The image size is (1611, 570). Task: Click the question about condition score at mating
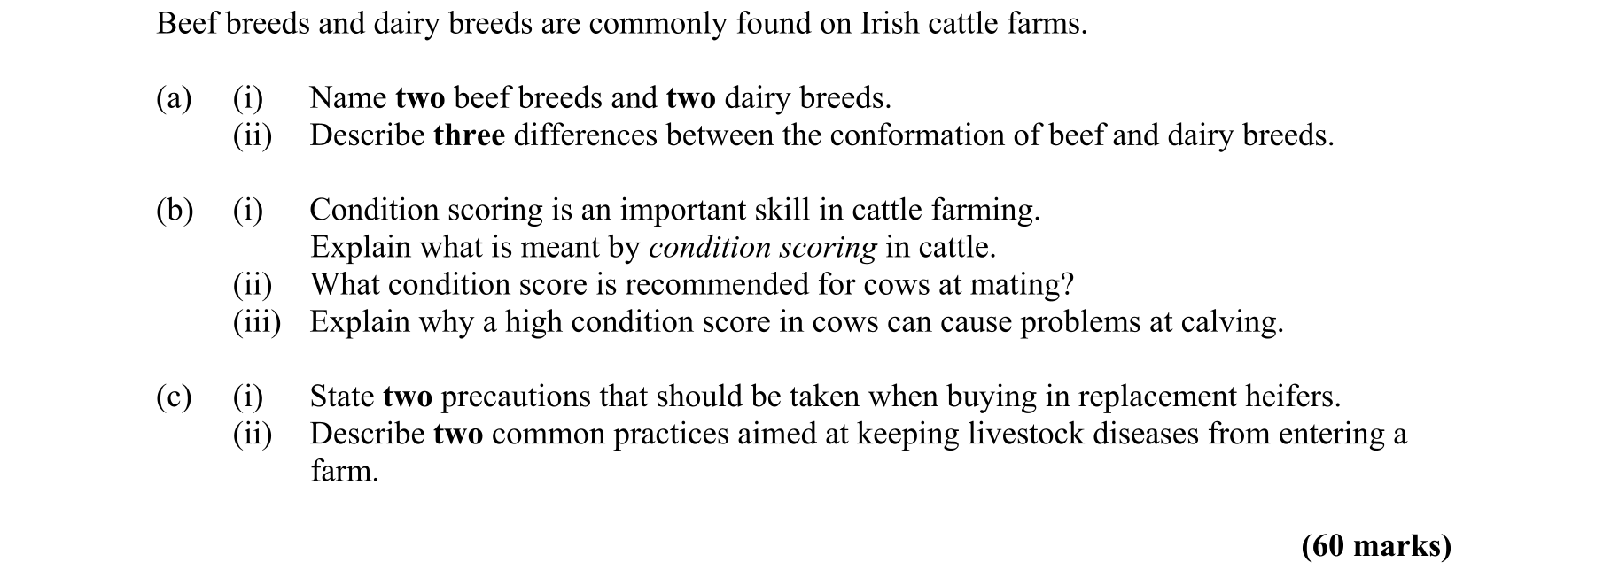point(691,285)
